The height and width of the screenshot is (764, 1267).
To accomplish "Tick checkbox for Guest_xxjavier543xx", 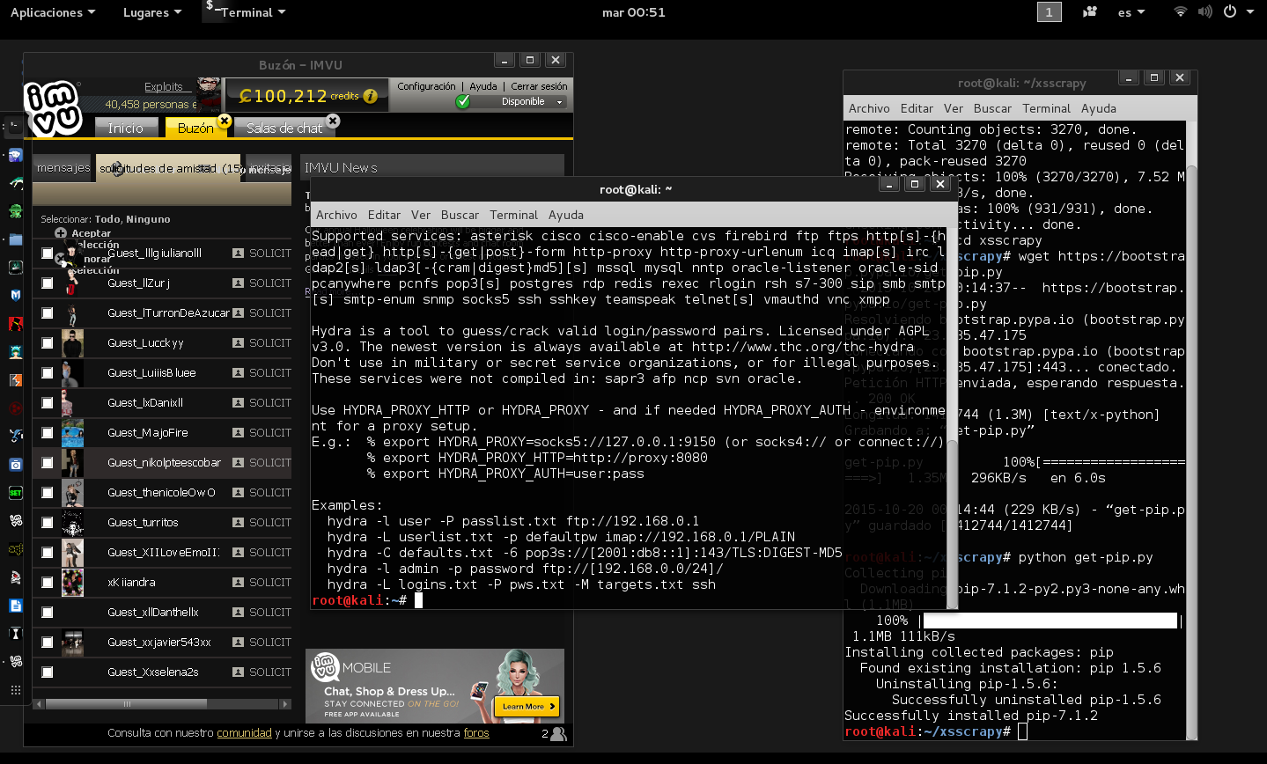I will point(48,643).
